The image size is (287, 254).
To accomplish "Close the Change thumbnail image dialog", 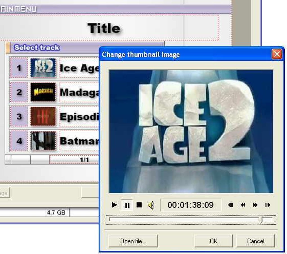I will coord(277,54).
